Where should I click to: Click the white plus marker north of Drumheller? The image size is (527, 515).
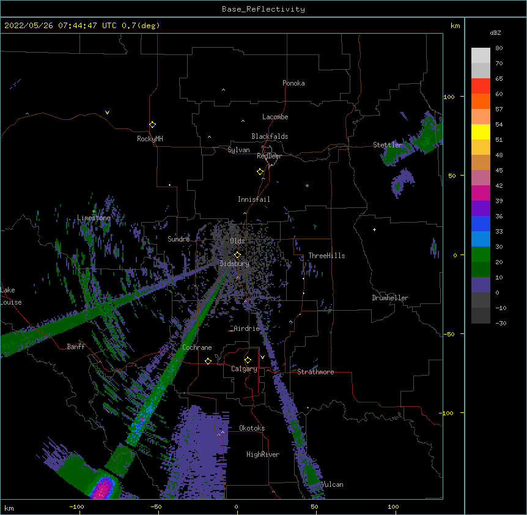point(374,229)
